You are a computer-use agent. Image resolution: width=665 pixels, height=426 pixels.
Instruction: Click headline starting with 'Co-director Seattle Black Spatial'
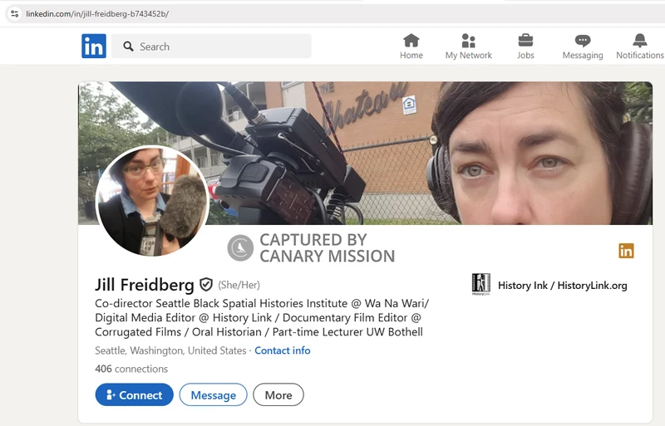tap(262, 317)
